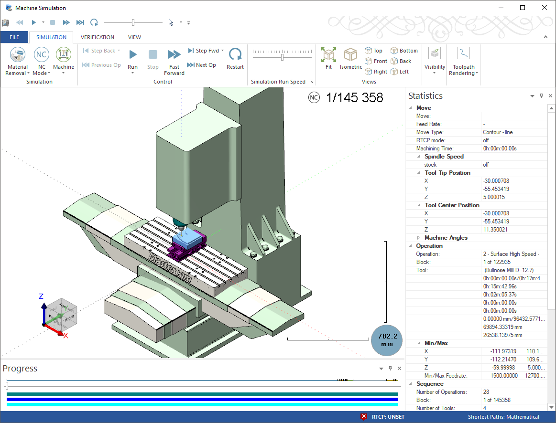556x423 pixels.
Task: Collapse the Spindle Speed section
Action: (x=419, y=157)
